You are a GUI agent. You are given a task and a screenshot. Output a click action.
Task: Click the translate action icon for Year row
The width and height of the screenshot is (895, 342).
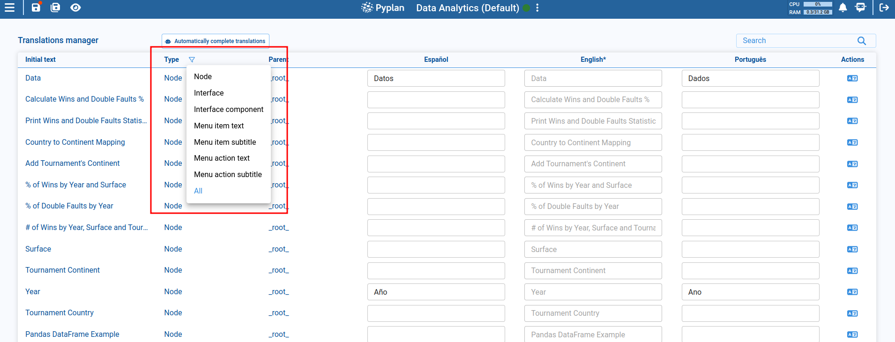pyautogui.click(x=852, y=292)
